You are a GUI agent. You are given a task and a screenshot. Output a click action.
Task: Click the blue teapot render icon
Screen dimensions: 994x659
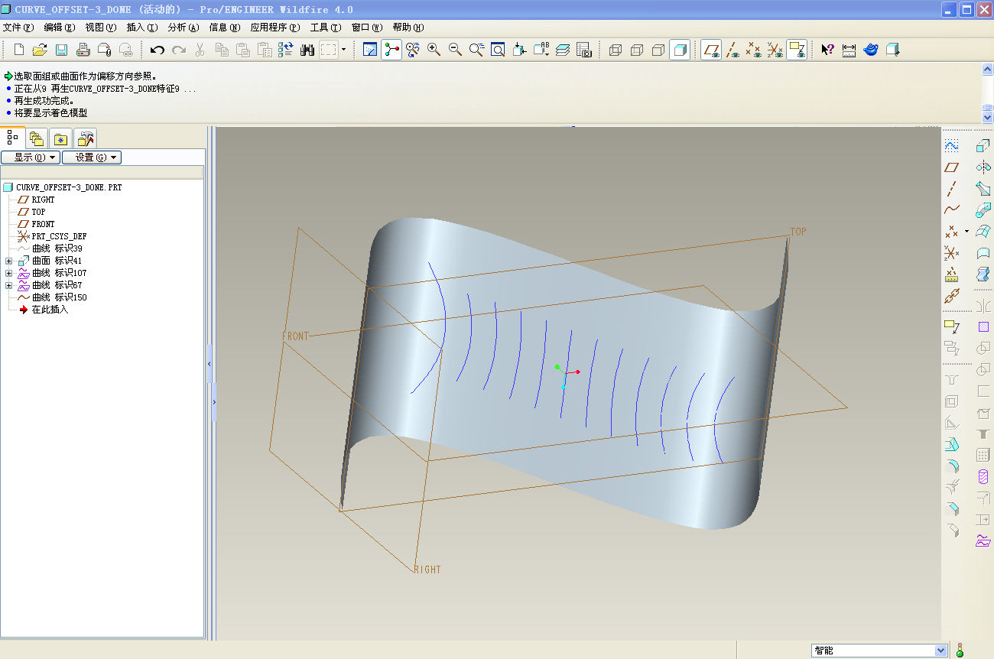point(870,50)
